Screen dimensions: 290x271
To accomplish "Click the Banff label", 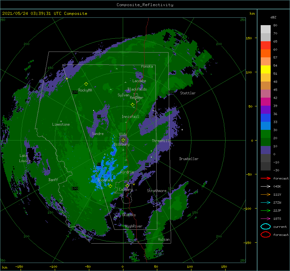I will tap(53, 179).
